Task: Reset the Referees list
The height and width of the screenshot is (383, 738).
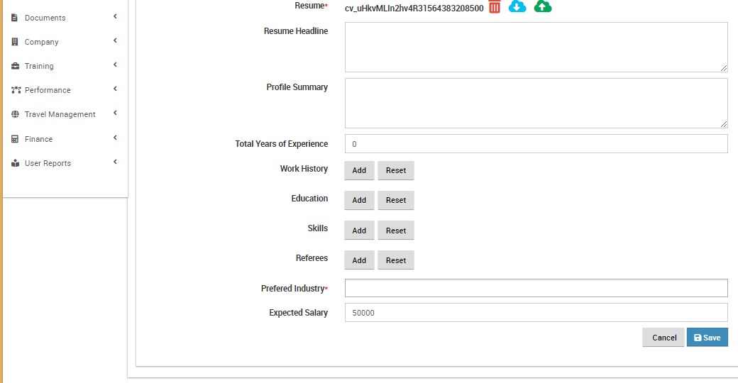Action: (396, 260)
